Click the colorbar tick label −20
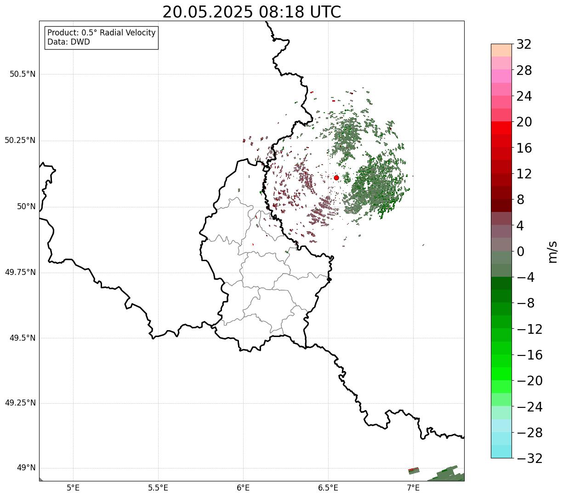Screen dimensions: 563x497 529,381
